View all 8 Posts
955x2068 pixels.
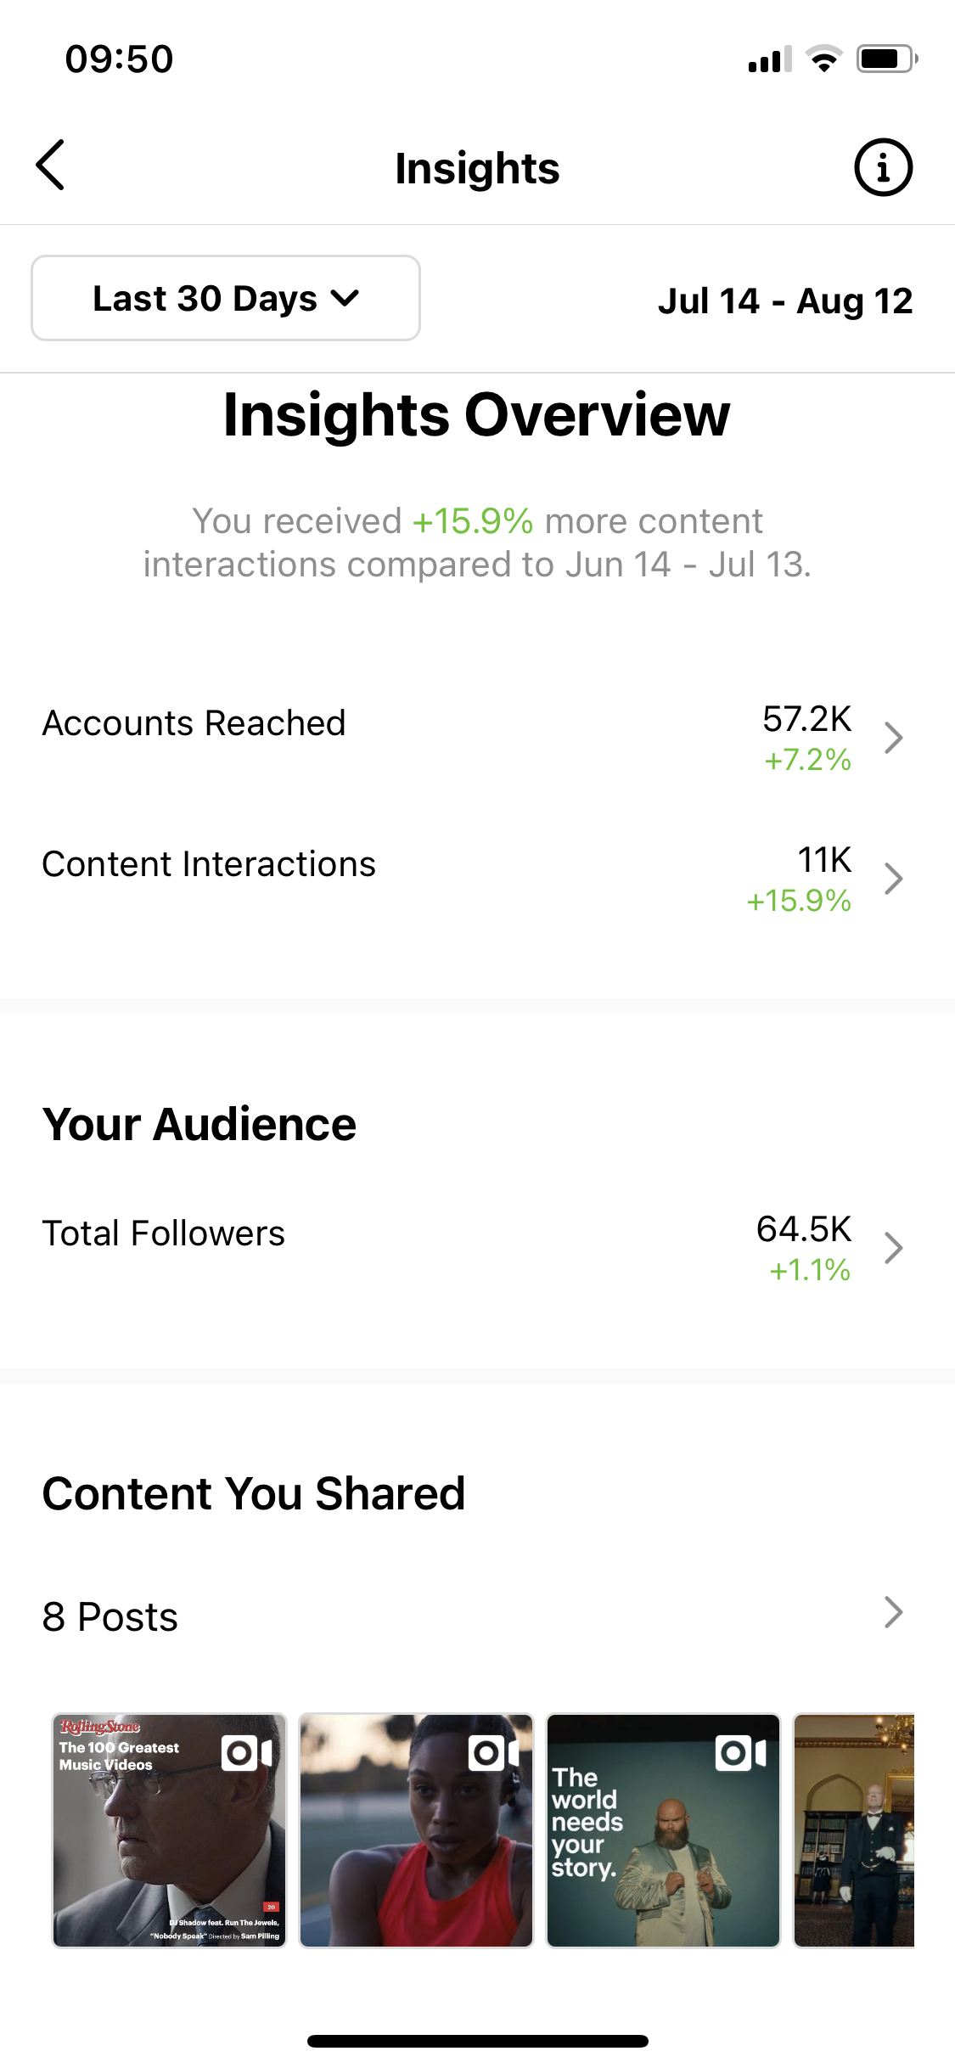pos(110,1616)
